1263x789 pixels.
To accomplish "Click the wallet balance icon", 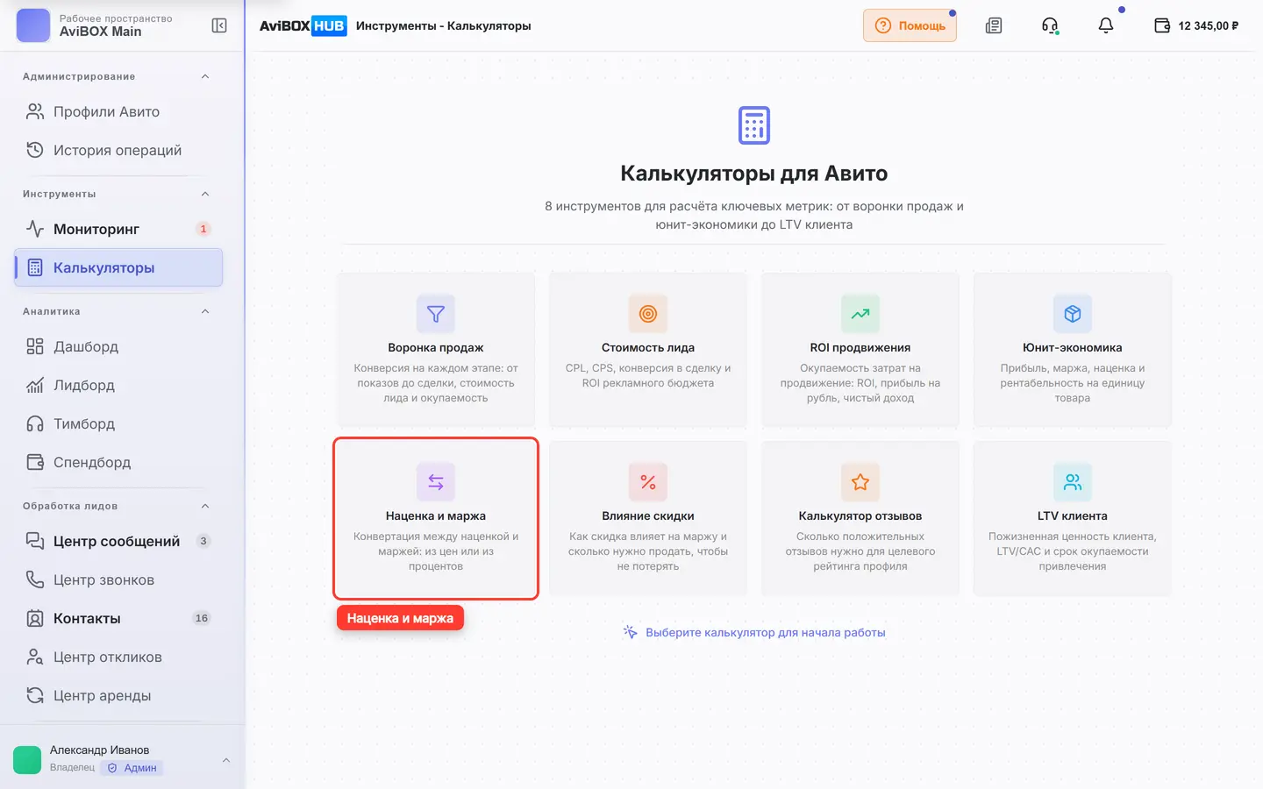I will [x=1162, y=25].
